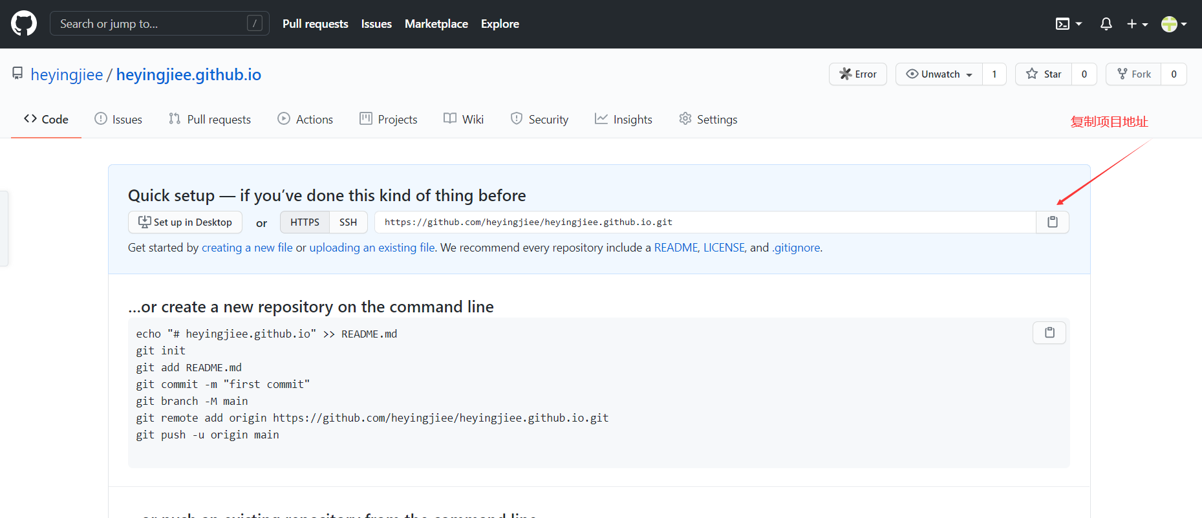
Task: Open Explore in the top navigation
Action: [x=500, y=24]
